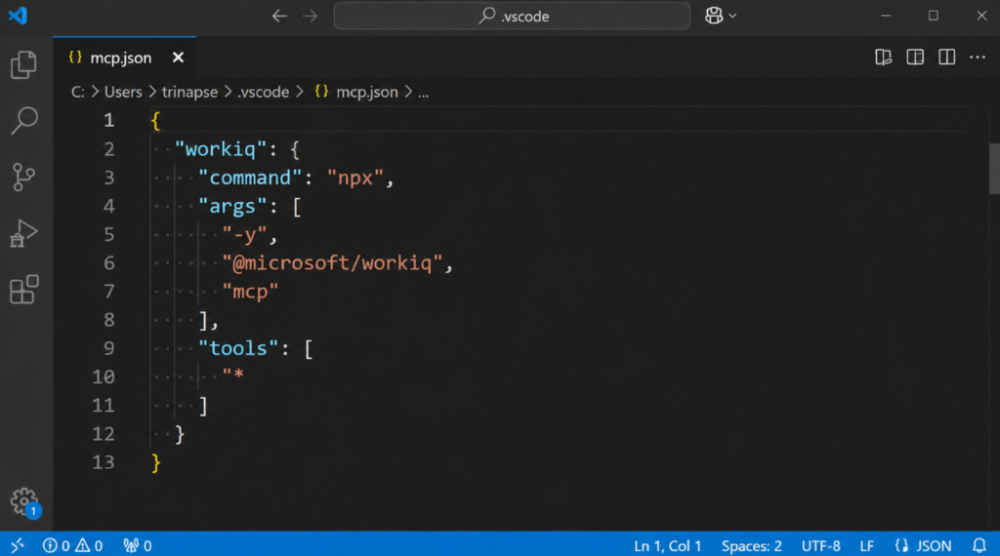1000x556 pixels.
Task: Change indentation via Spaces: 2
Action: [x=751, y=546]
